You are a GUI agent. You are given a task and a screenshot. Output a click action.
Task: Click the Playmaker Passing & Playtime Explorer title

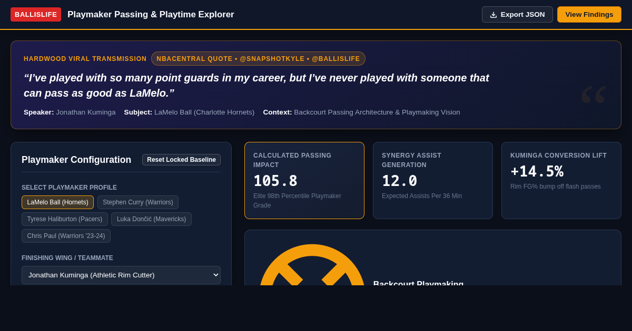[151, 15]
